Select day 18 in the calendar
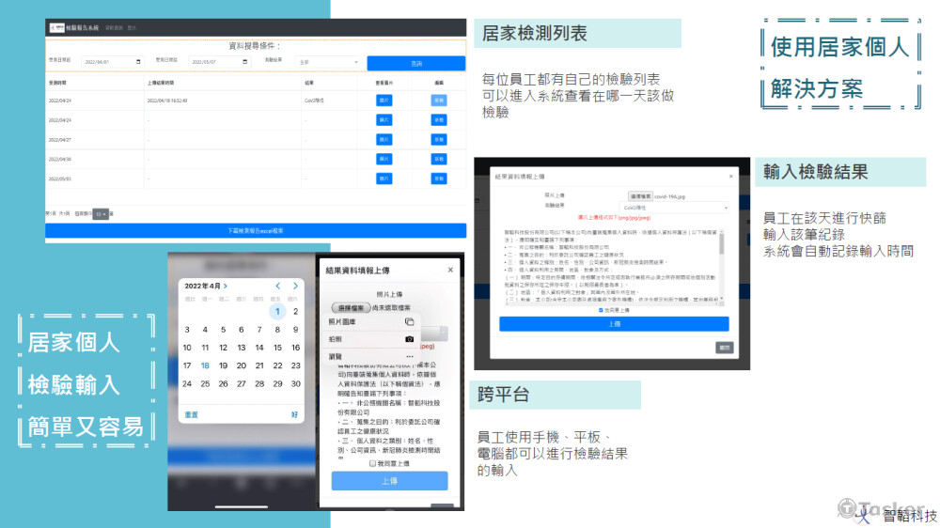Viewport: 940px width, 528px height. [205, 365]
